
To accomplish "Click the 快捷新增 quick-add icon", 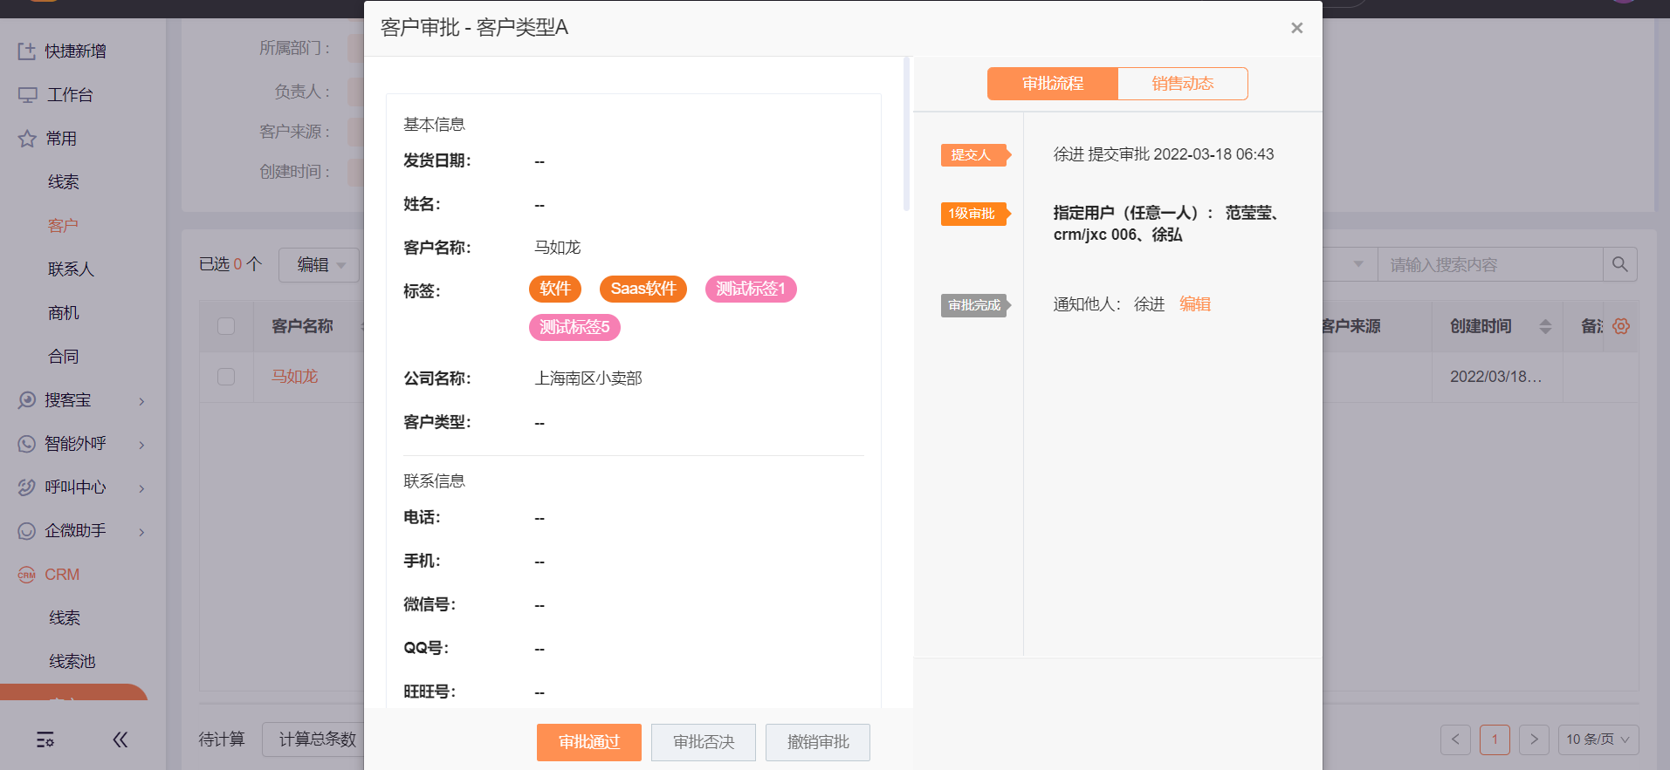I will pos(27,51).
